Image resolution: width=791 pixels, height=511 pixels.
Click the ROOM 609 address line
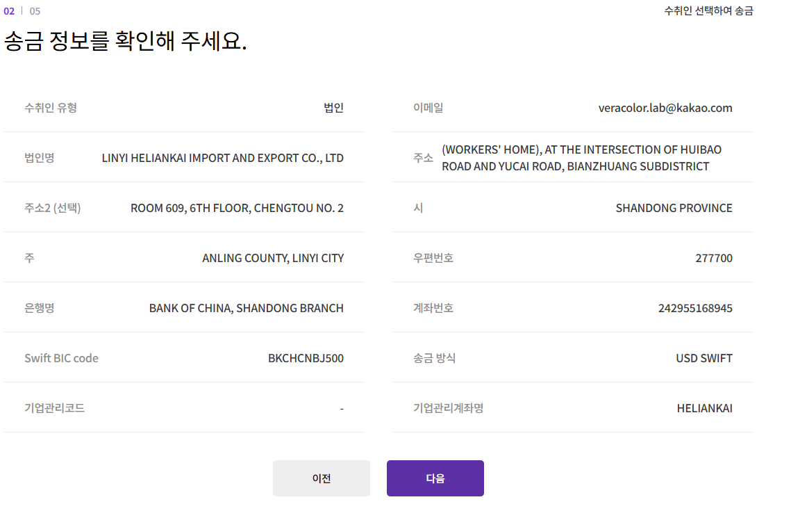237,208
